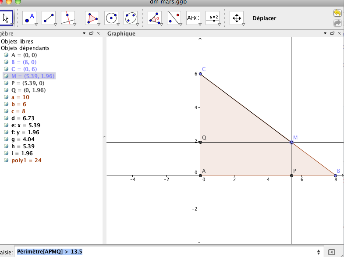The width and height of the screenshot is (344, 257).
Task: Select the ABC text insertion tool
Action: tap(193, 18)
